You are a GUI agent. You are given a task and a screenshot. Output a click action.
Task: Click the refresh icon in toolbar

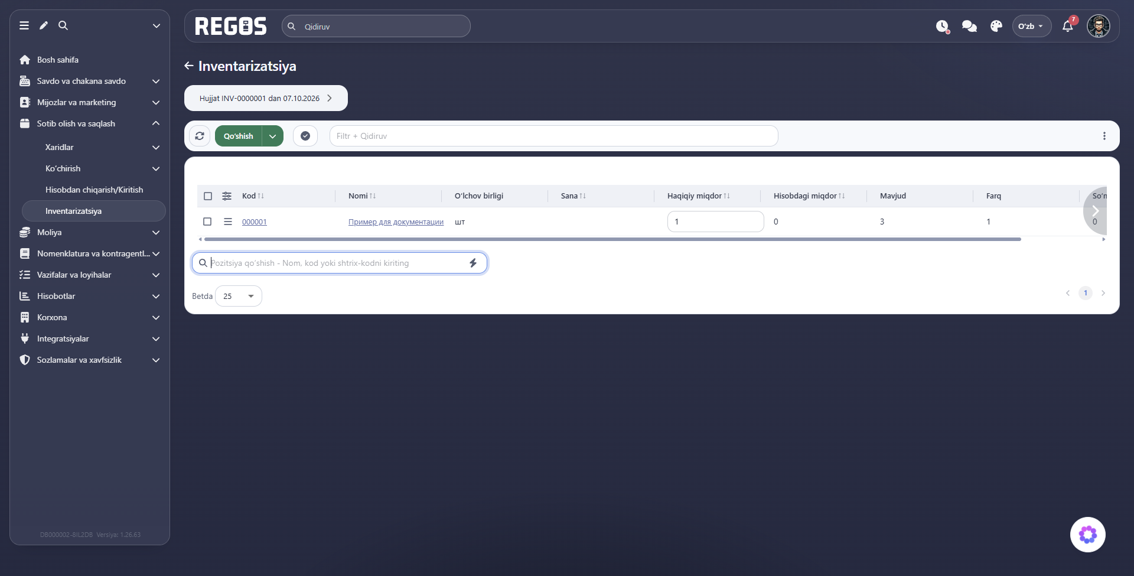pos(200,136)
